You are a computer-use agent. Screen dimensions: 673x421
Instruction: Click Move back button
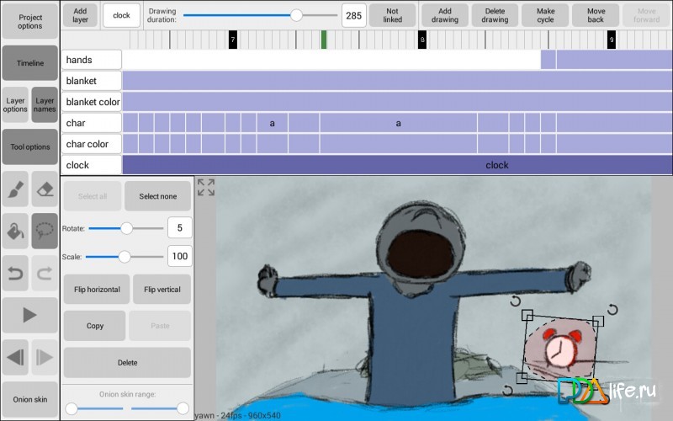pos(596,15)
